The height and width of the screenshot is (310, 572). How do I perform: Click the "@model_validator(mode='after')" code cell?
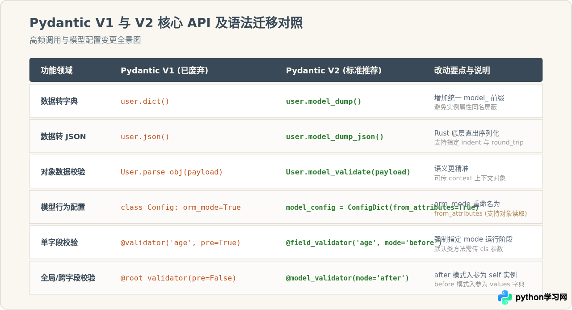coord(348,278)
